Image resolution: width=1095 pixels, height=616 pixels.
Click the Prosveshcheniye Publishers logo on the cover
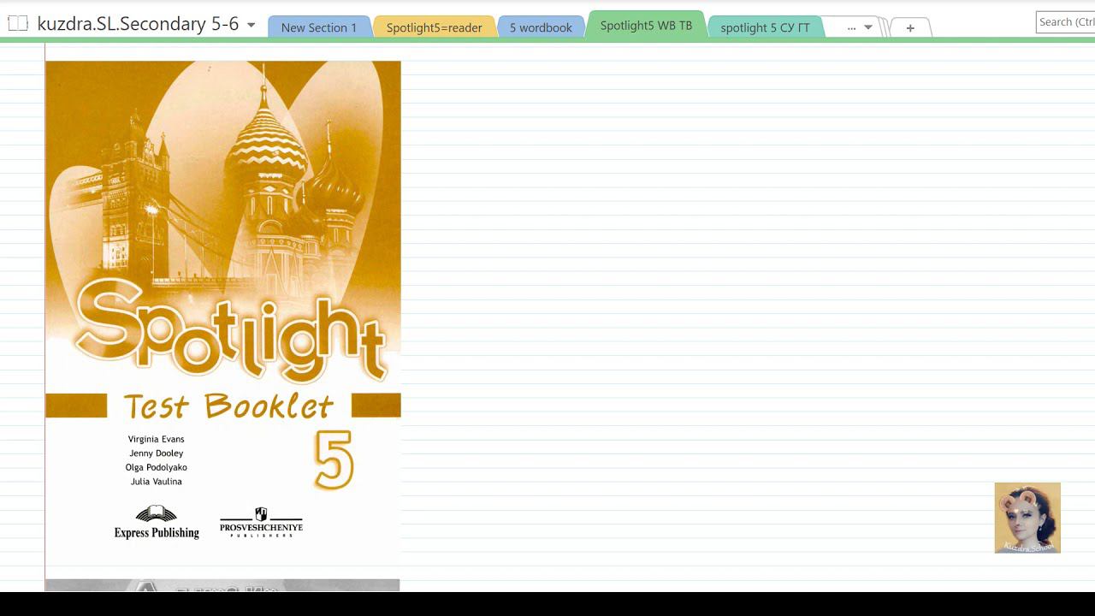pos(261,522)
